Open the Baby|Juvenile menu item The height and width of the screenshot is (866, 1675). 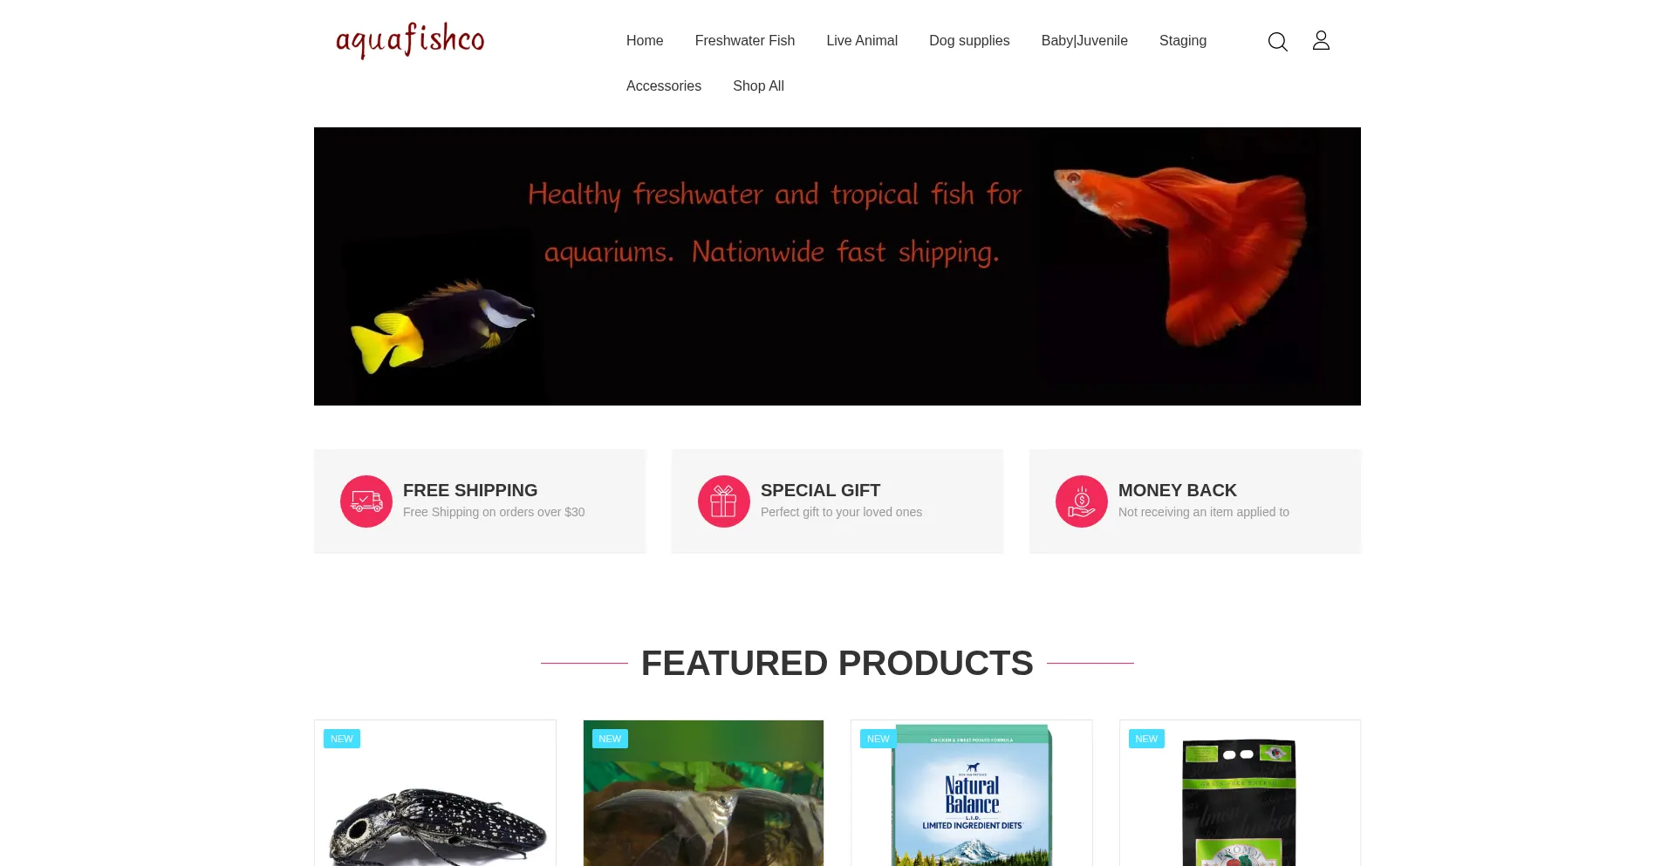(x=1084, y=40)
